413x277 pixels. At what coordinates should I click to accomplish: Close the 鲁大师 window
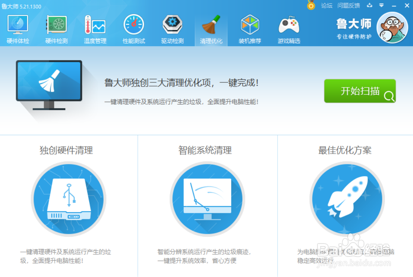(407, 5)
